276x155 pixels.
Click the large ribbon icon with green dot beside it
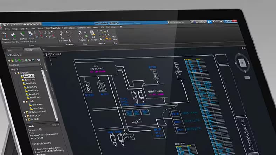(x=13, y=36)
